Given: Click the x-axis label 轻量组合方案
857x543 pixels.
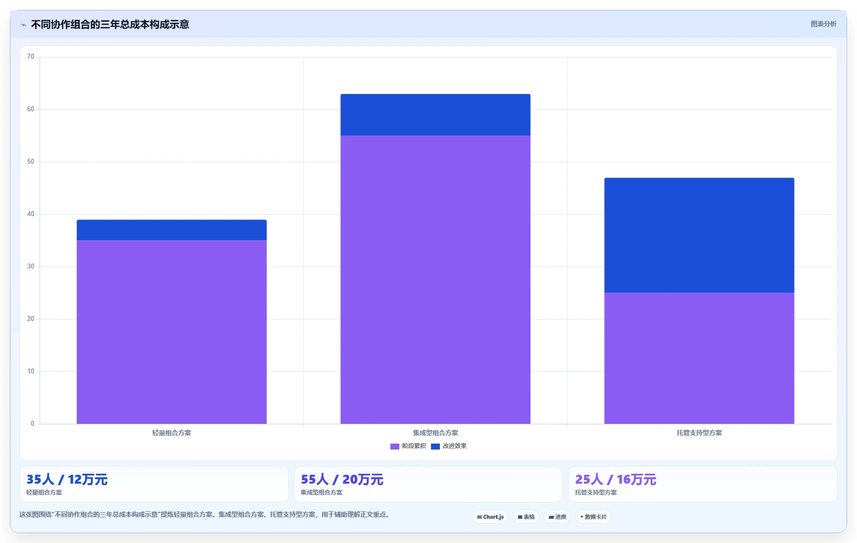Looking at the screenshot, I should click(x=172, y=433).
